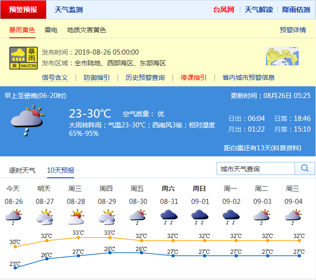The height and width of the screenshot is (280, 316).
Task: Show the 逐时天气 hourly forecast tab
Action: click(22, 170)
